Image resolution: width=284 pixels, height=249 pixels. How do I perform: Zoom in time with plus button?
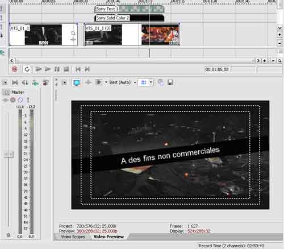[265, 61]
